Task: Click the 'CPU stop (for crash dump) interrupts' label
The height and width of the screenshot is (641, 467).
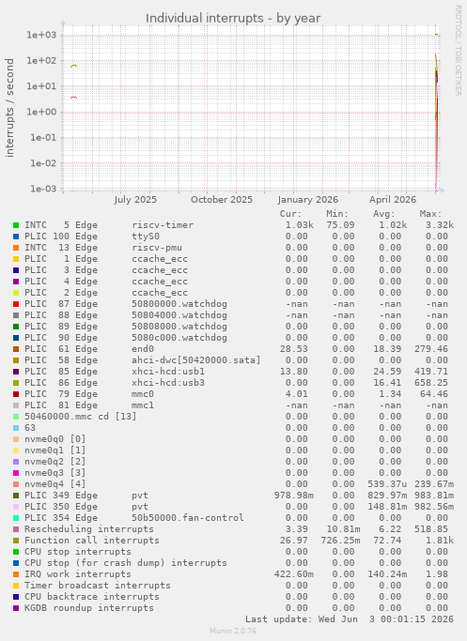Action: pyautogui.click(x=126, y=563)
